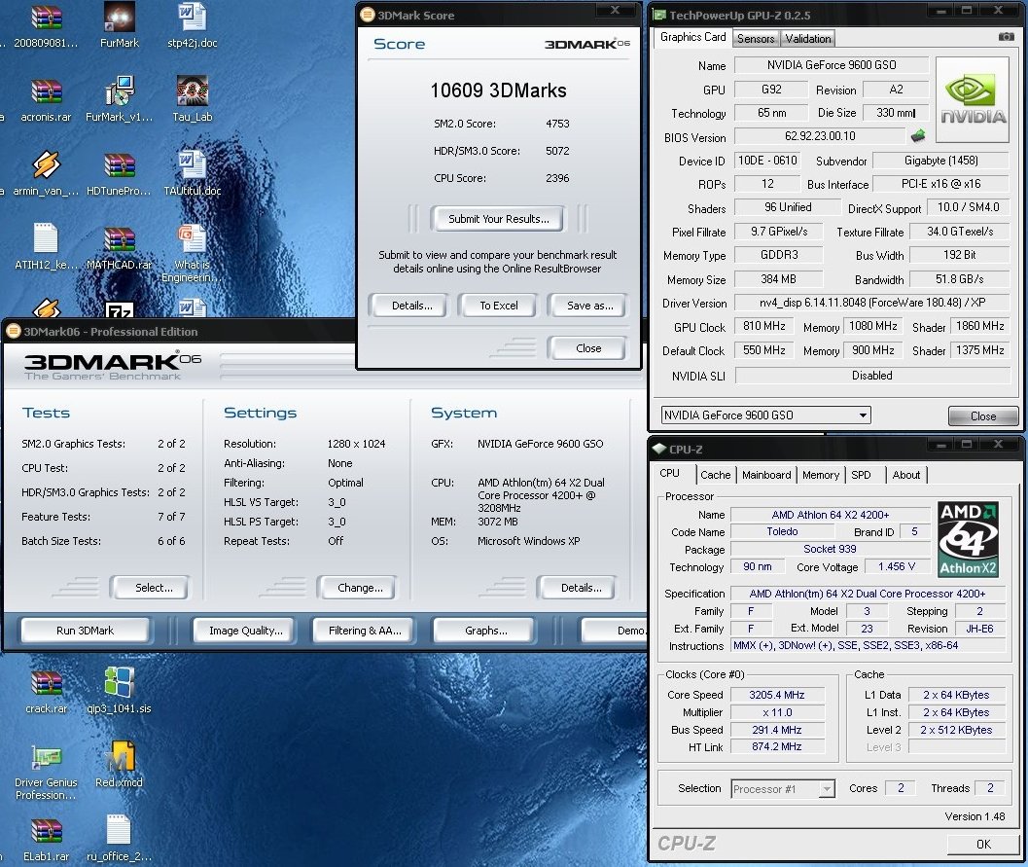
Task: Open the Mainboard tab in CPU-Z
Action: coord(766,475)
